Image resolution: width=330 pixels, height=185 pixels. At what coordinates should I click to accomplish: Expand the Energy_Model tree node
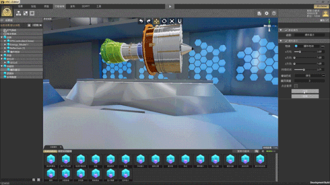(5, 45)
